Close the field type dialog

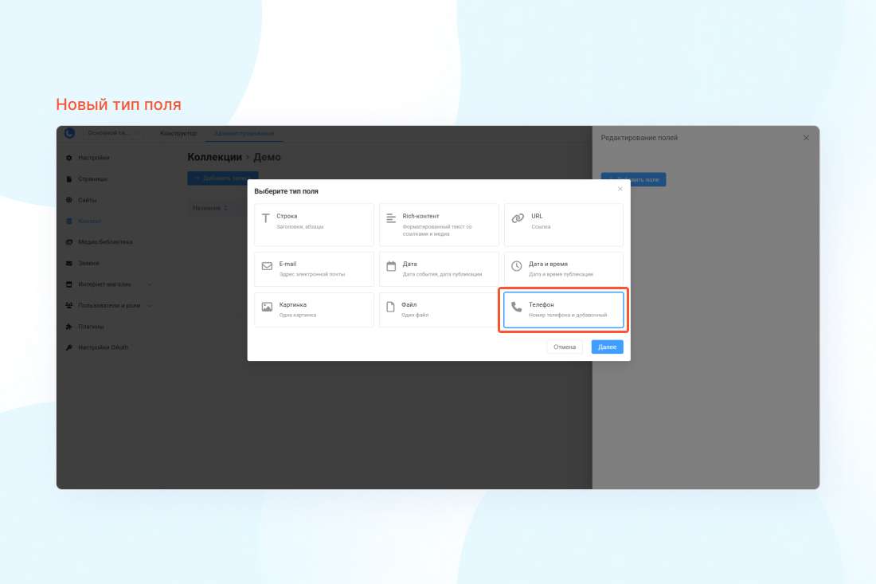pos(620,189)
